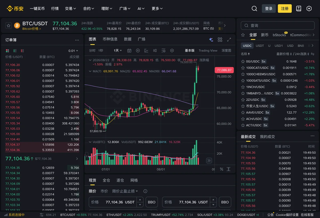Open the 交易 menu dropdown
320x218 pixels.
pos(71,9)
